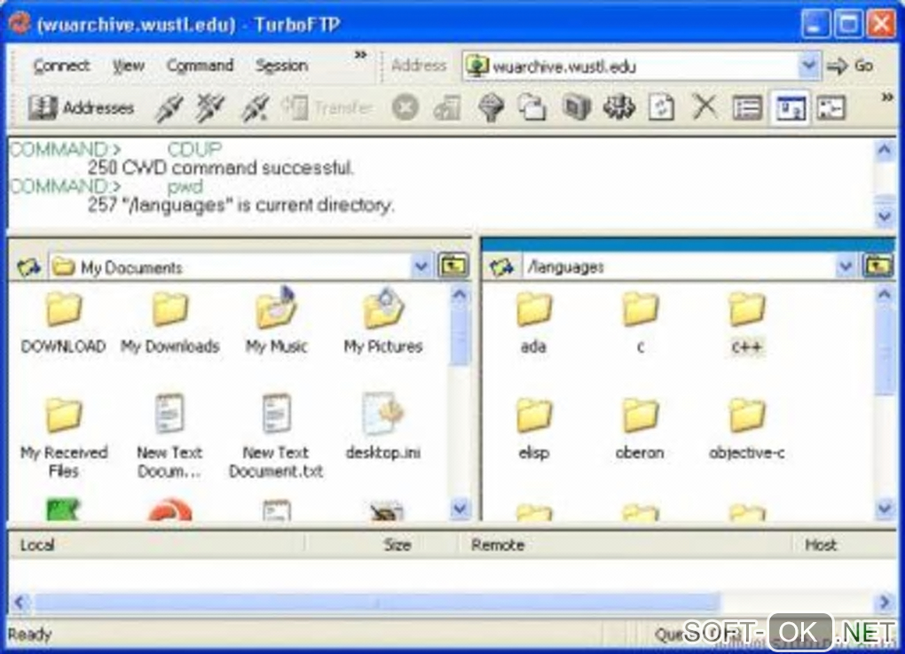905x654 pixels.
Task: Open the View menu
Action: point(128,66)
